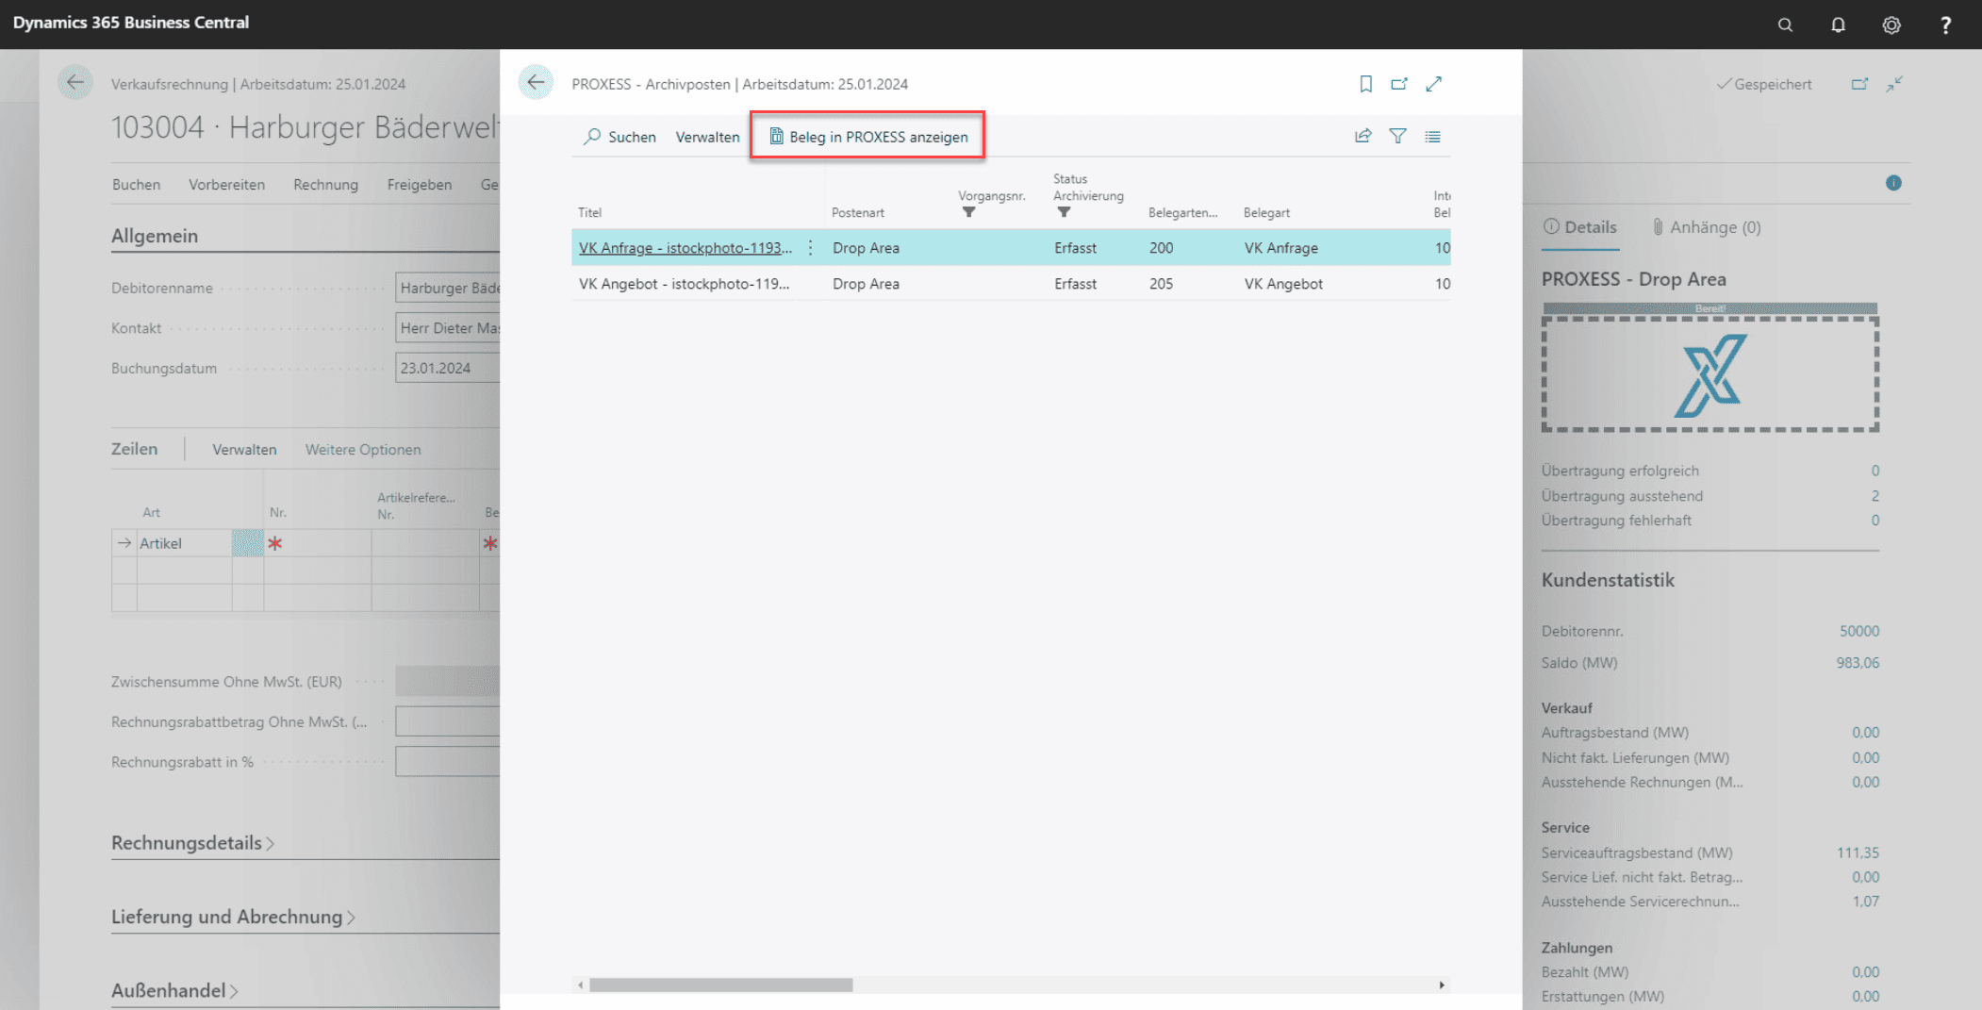Open VK Anfrage - istockphoto link
This screenshot has width=1982, height=1010.
(x=685, y=247)
